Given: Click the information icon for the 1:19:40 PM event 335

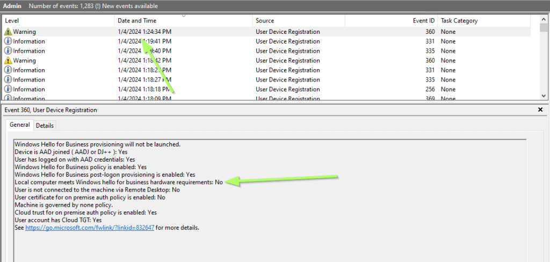Looking at the screenshot, I should coord(8,51).
